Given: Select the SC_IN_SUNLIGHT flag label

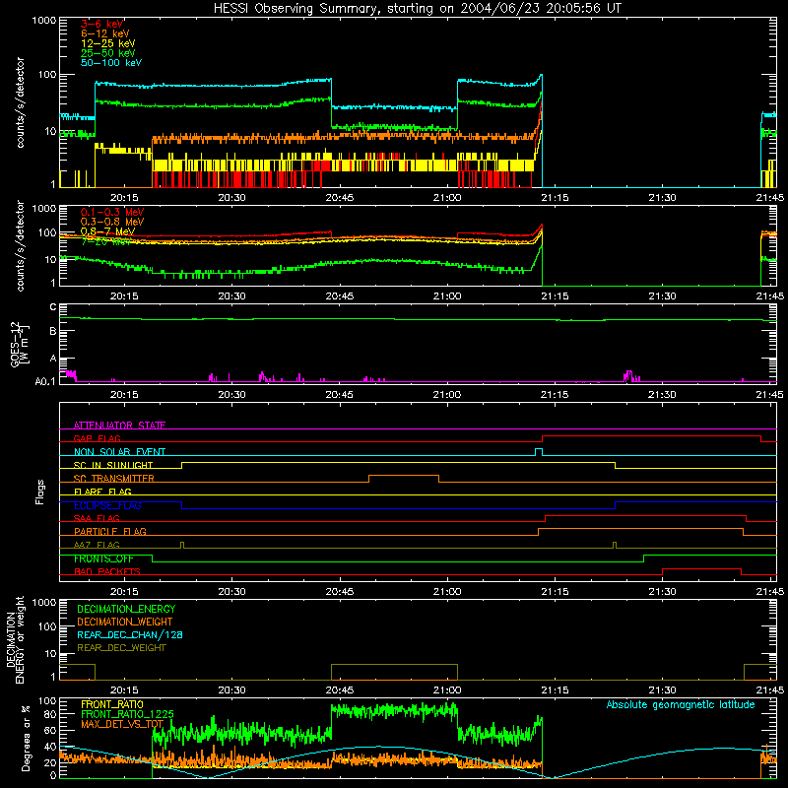Looking at the screenshot, I should point(113,465).
